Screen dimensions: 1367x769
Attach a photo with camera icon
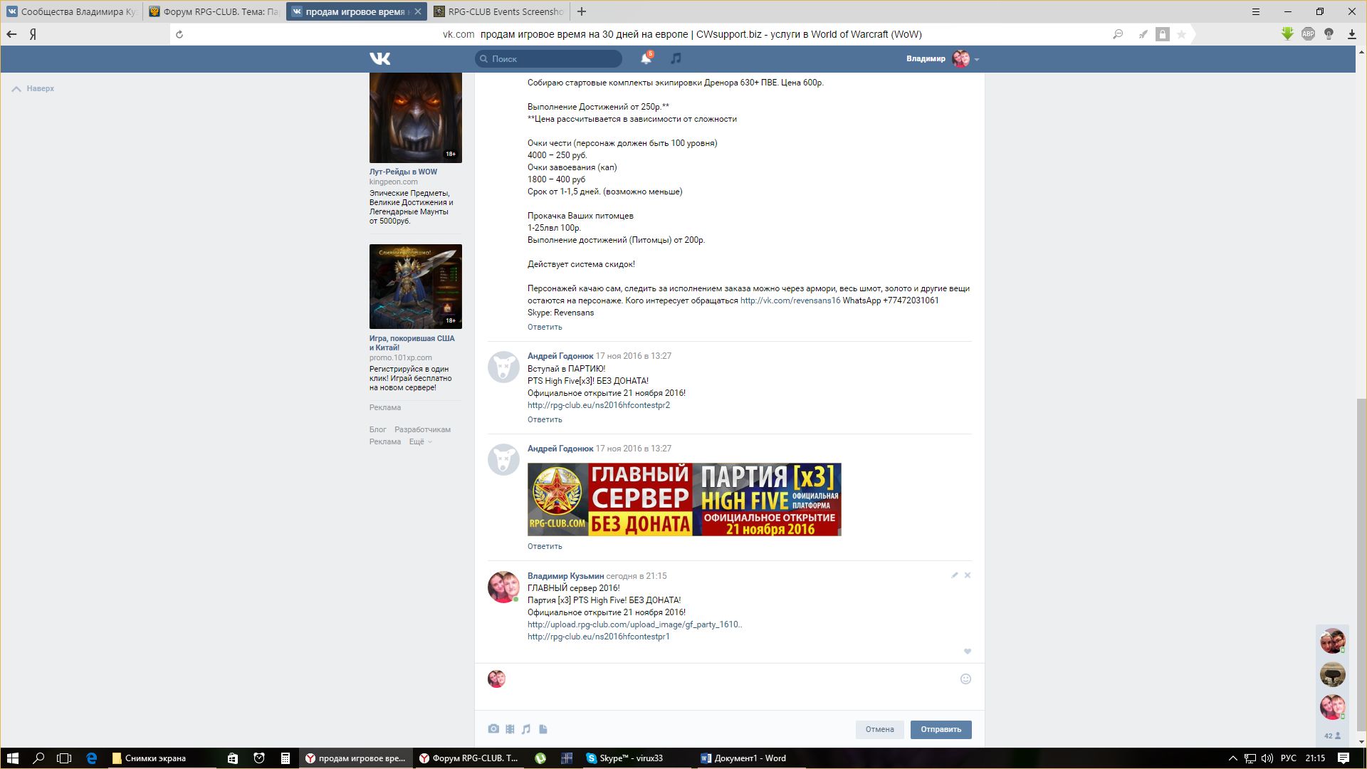tap(493, 729)
